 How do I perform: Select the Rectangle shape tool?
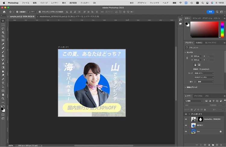pos(3,91)
